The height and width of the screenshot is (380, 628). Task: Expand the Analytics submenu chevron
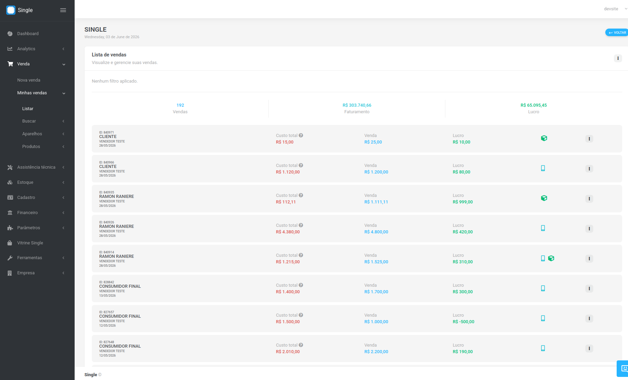(x=64, y=49)
